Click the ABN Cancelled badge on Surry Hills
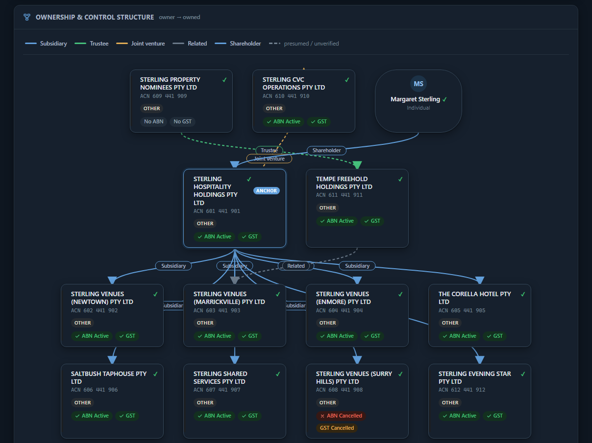This screenshot has height=443, width=592. click(341, 416)
